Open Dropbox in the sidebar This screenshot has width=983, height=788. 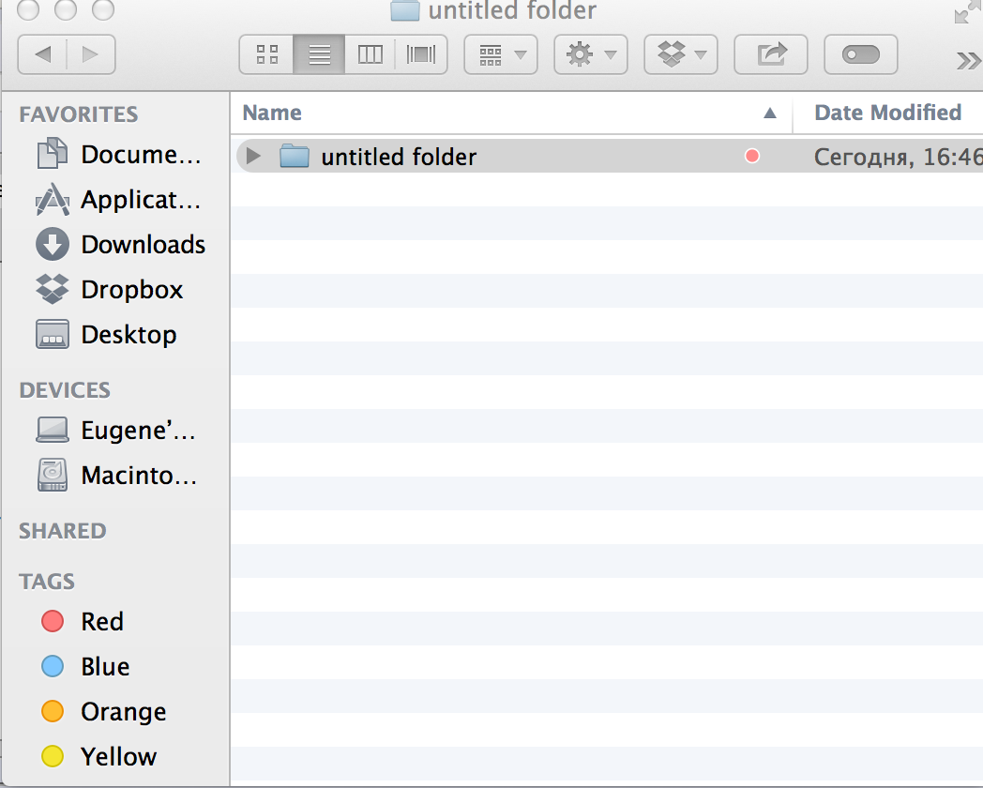110,290
